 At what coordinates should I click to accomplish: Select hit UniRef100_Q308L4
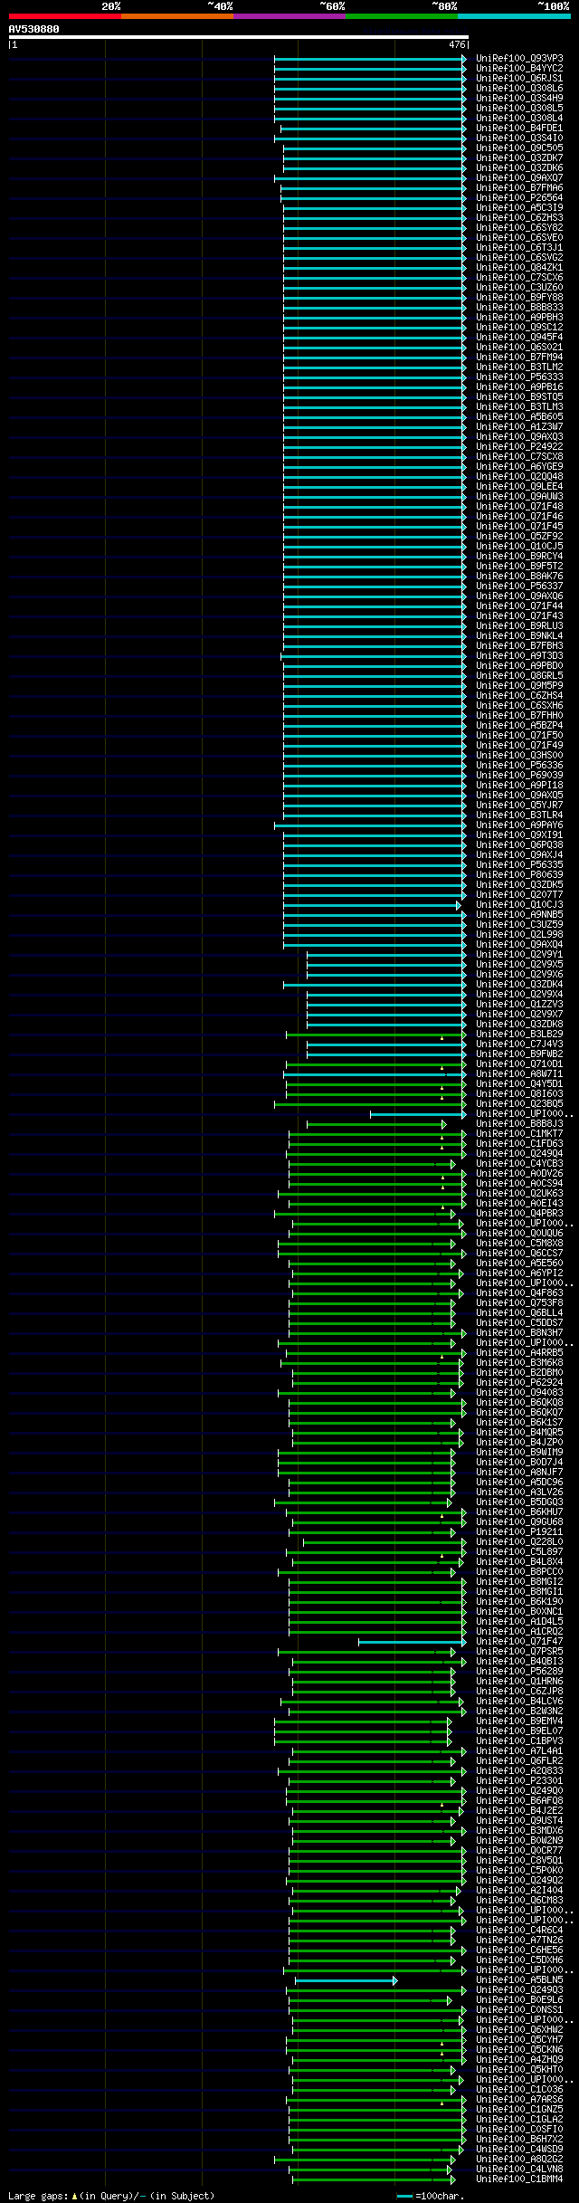[x=519, y=118]
